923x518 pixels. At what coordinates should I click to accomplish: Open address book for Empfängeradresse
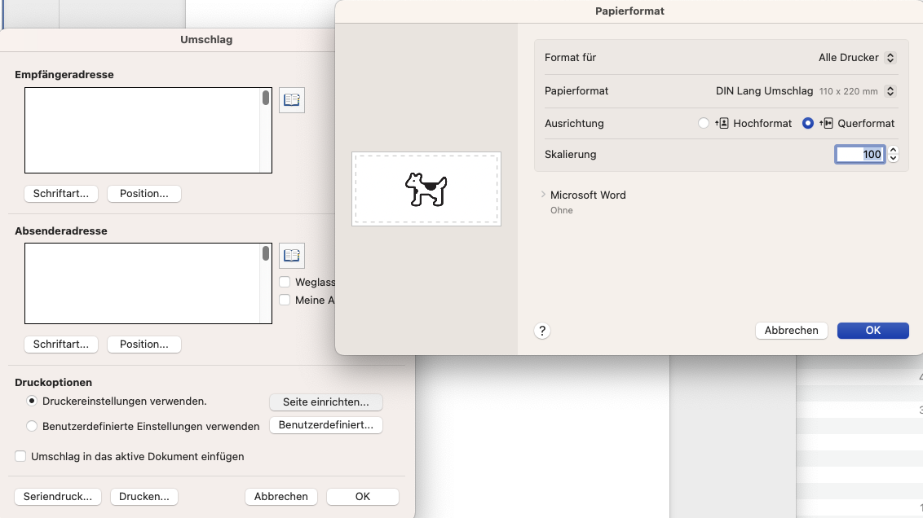click(291, 100)
